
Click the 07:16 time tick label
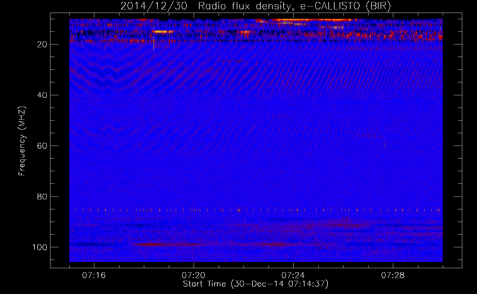(94, 275)
